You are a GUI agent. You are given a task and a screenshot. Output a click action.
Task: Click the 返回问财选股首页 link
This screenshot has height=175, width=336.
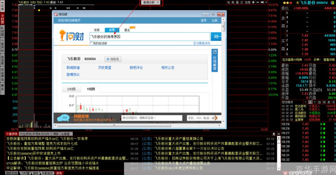[x=69, y=20]
